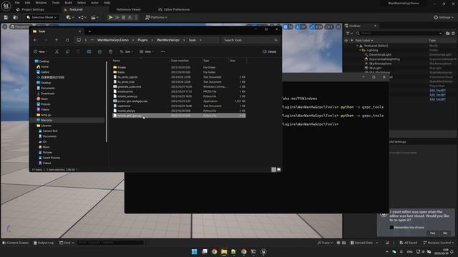
Task: Add a new File Explorer tab
Action: (89, 31)
